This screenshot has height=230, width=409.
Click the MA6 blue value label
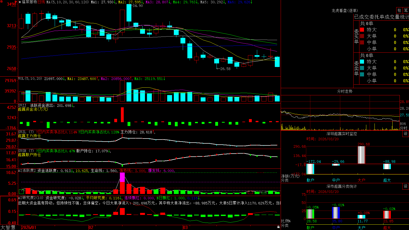tap(240, 2)
